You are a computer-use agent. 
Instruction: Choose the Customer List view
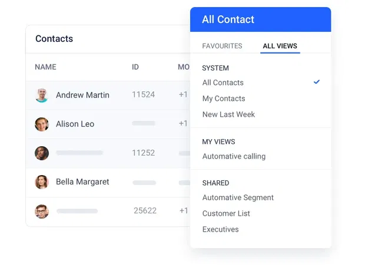point(226,213)
